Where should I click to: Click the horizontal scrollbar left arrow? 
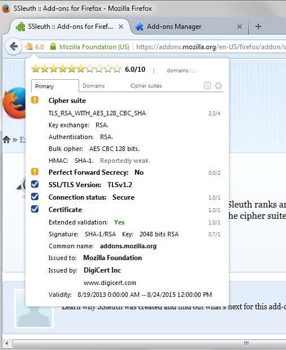pos(7,343)
